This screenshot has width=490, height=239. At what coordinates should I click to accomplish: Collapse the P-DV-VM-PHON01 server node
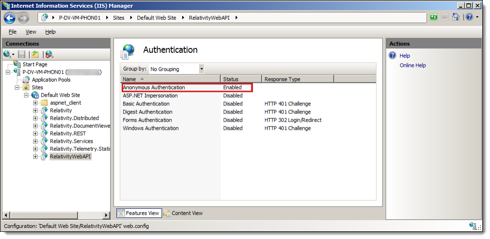coord(8,72)
